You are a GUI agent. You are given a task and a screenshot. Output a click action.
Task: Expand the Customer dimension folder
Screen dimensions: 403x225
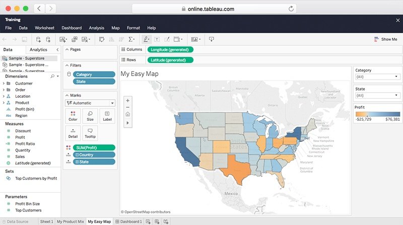(4, 84)
